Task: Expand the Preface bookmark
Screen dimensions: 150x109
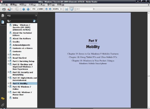Action: [x=8, y=54]
